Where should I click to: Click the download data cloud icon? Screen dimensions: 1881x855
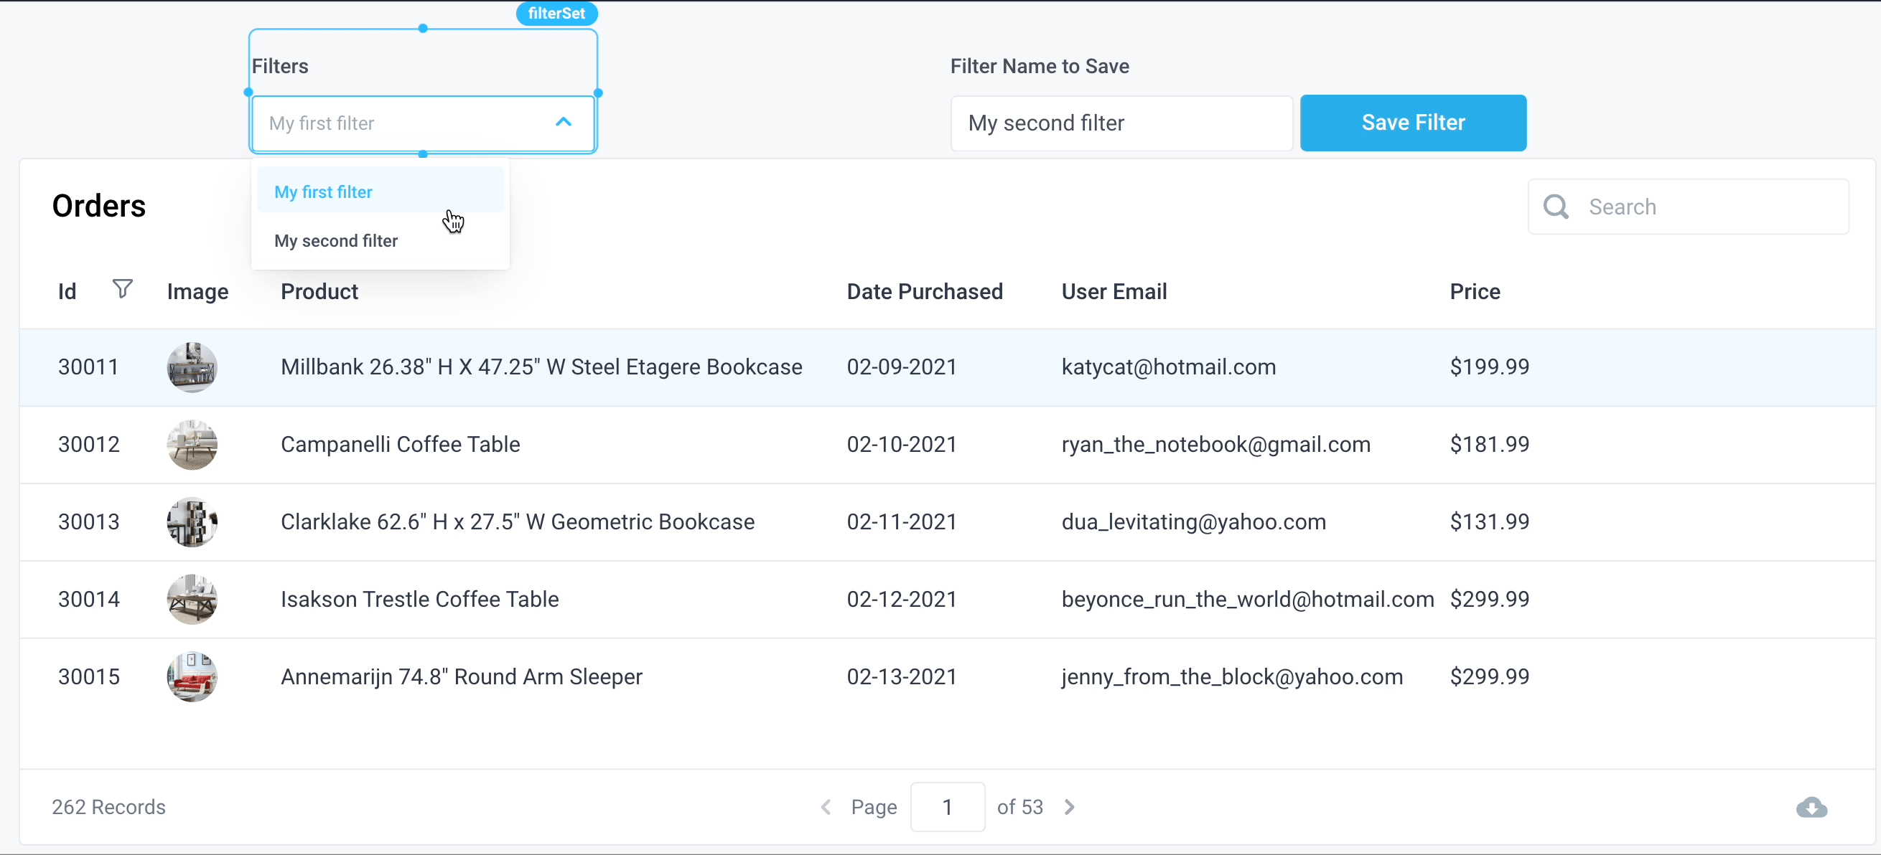pyautogui.click(x=1811, y=807)
